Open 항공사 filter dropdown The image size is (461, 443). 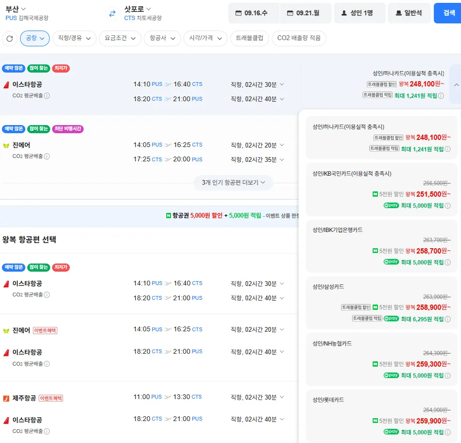click(x=162, y=38)
